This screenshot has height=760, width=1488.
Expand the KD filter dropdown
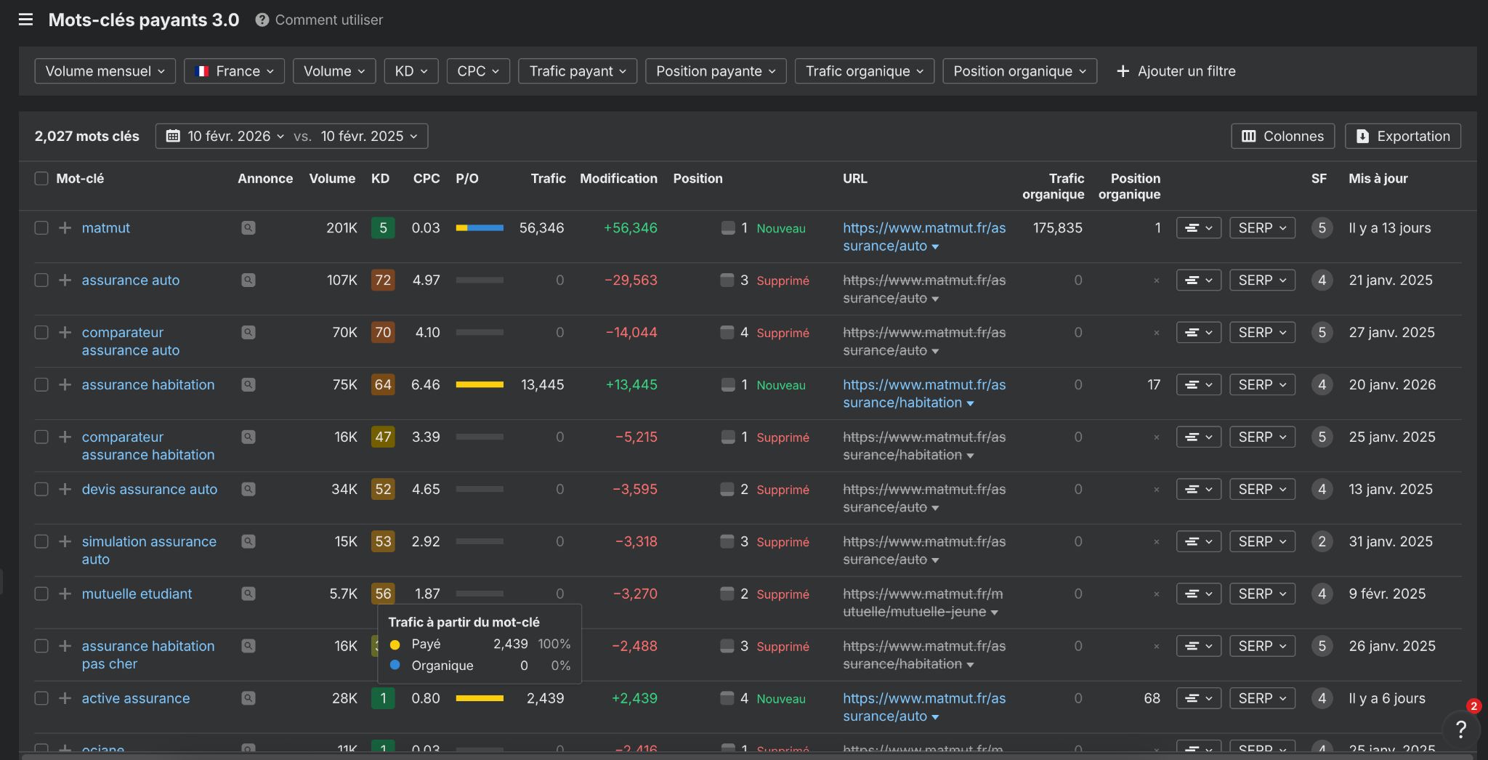[x=411, y=70]
